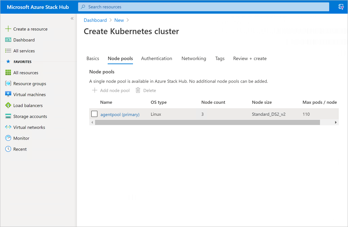The height and width of the screenshot is (227, 348).
Task: Click the Load balancers diamond icon
Action: [x=8, y=105]
